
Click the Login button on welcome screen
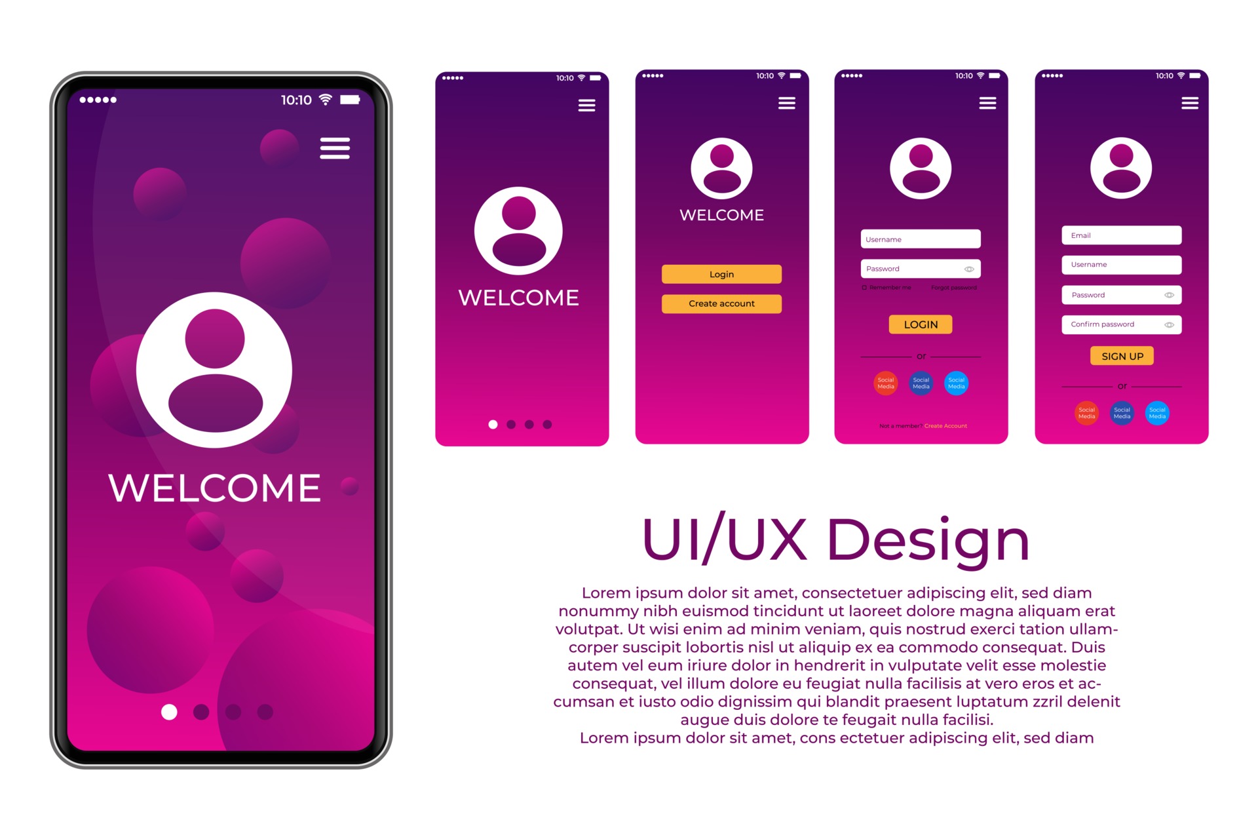(x=721, y=275)
